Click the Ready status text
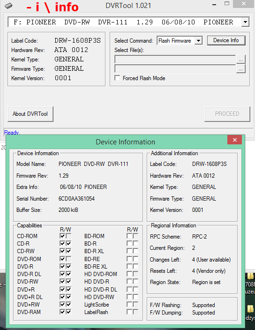255x330 pixels. (12, 133)
